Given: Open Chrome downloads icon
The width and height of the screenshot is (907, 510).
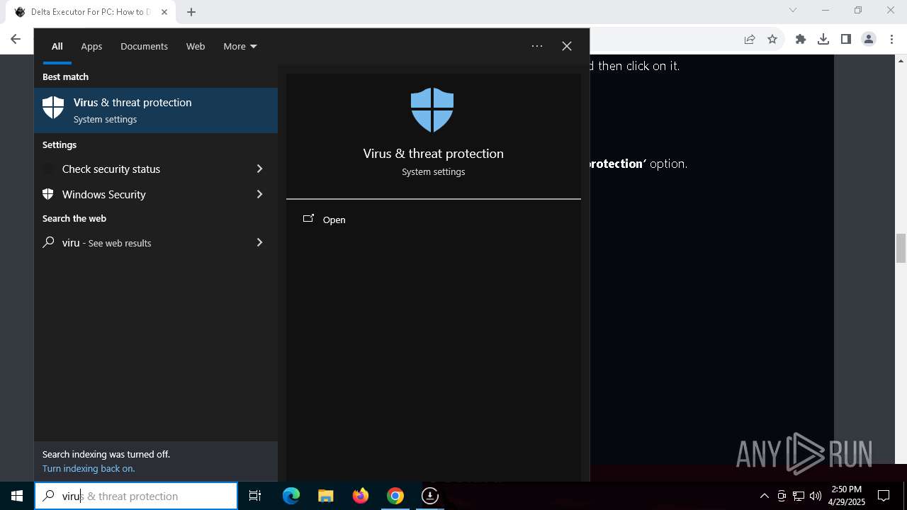Looking at the screenshot, I should [x=823, y=39].
